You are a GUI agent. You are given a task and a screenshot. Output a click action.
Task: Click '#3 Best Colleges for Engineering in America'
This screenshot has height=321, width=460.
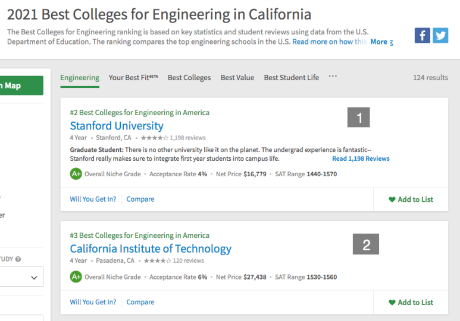[140, 236]
